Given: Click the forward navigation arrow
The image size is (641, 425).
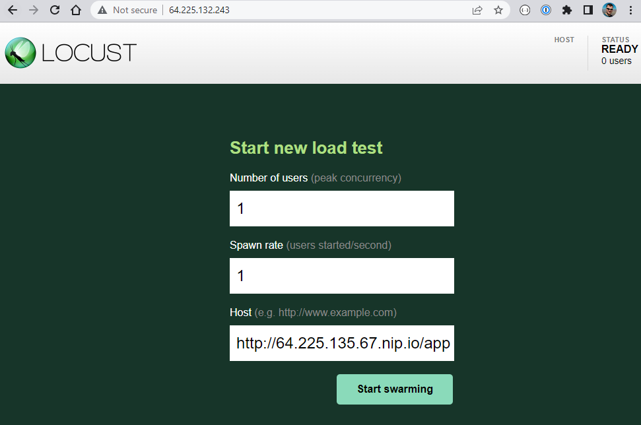Looking at the screenshot, I should click(x=33, y=10).
